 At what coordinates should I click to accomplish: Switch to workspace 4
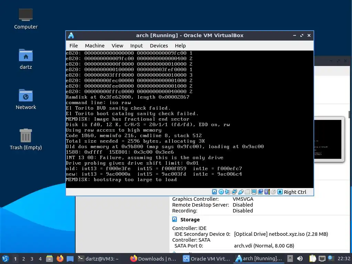40,259
